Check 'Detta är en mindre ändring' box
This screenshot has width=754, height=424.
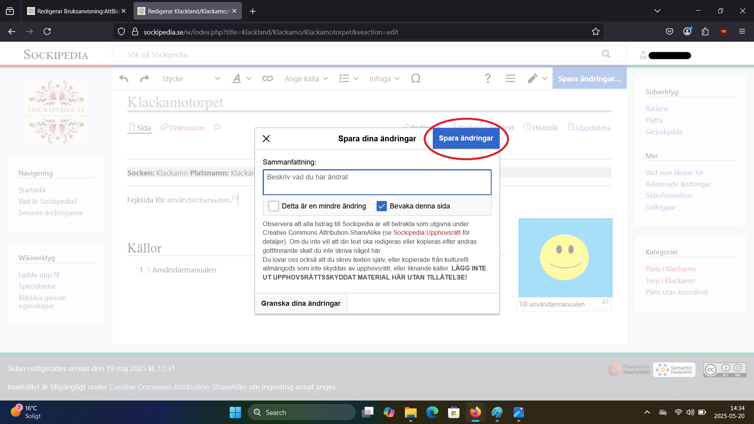click(274, 206)
